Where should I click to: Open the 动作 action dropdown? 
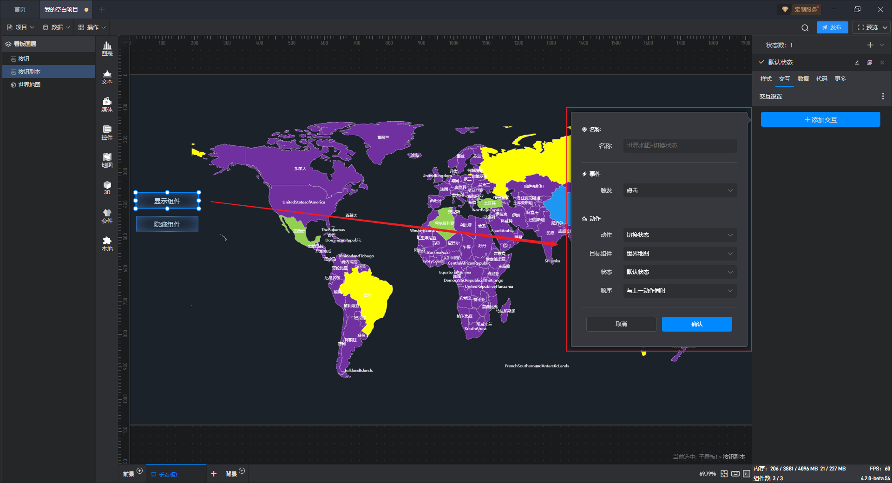679,235
